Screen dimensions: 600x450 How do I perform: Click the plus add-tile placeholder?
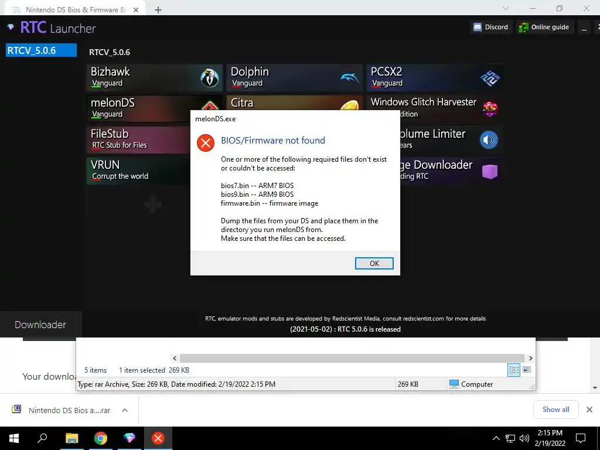(153, 204)
